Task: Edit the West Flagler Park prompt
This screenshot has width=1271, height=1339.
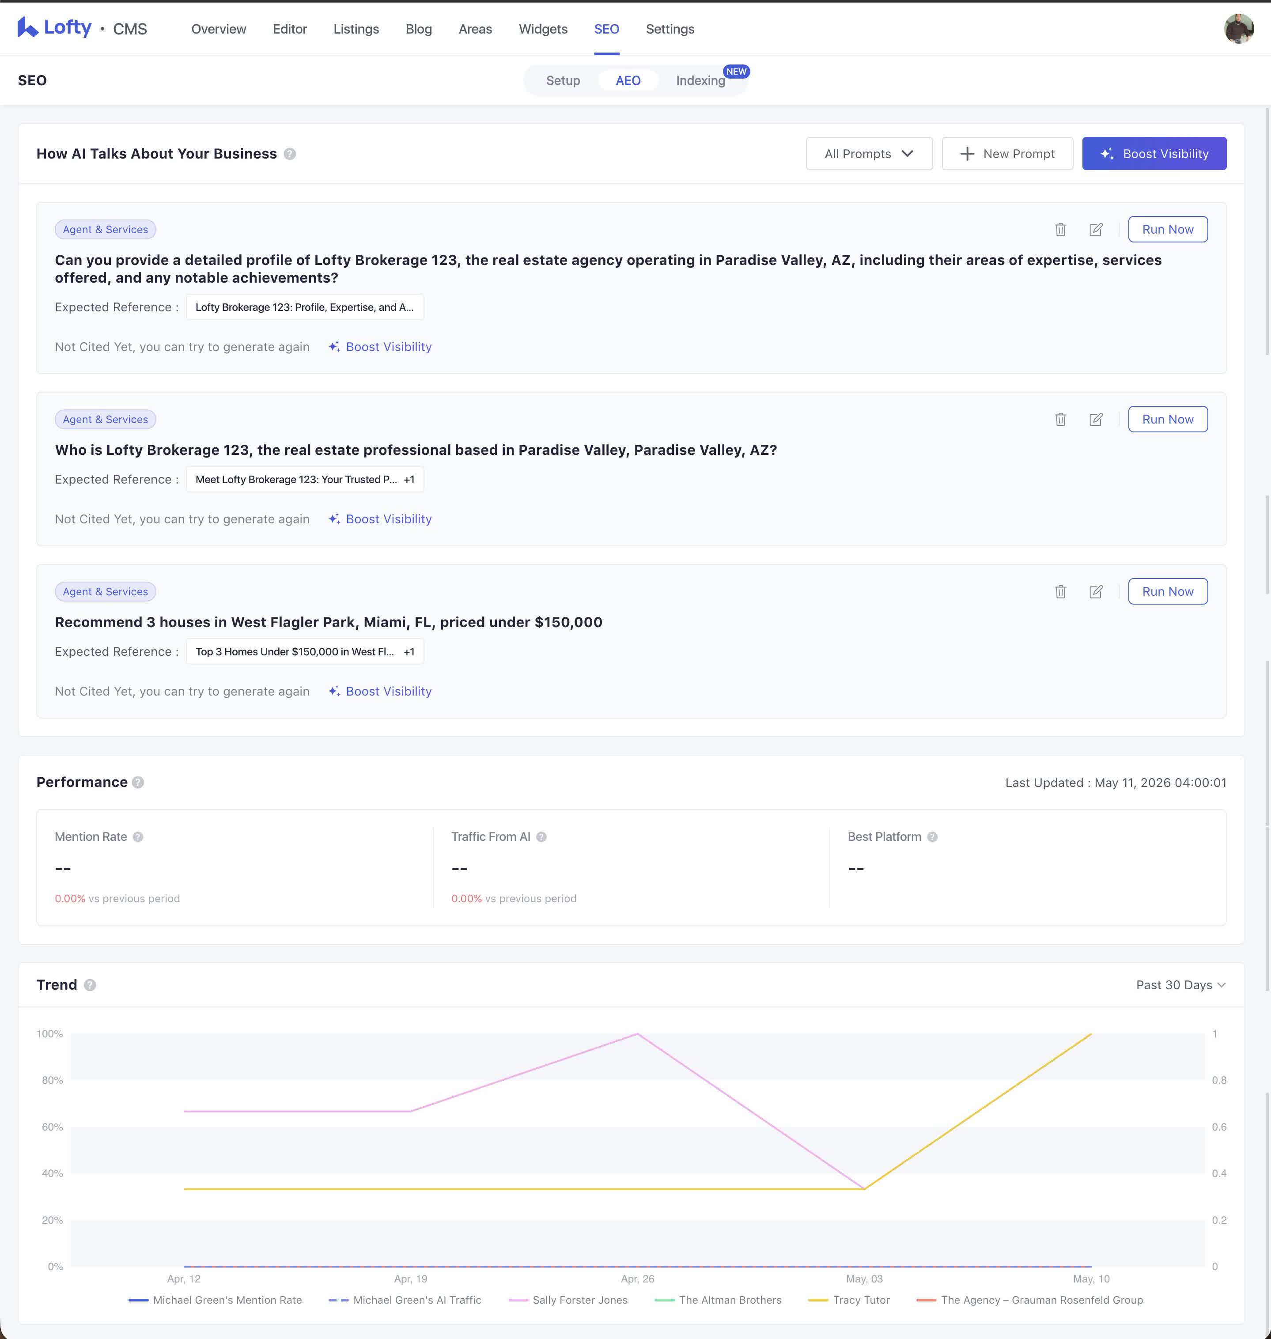Action: tap(1096, 592)
